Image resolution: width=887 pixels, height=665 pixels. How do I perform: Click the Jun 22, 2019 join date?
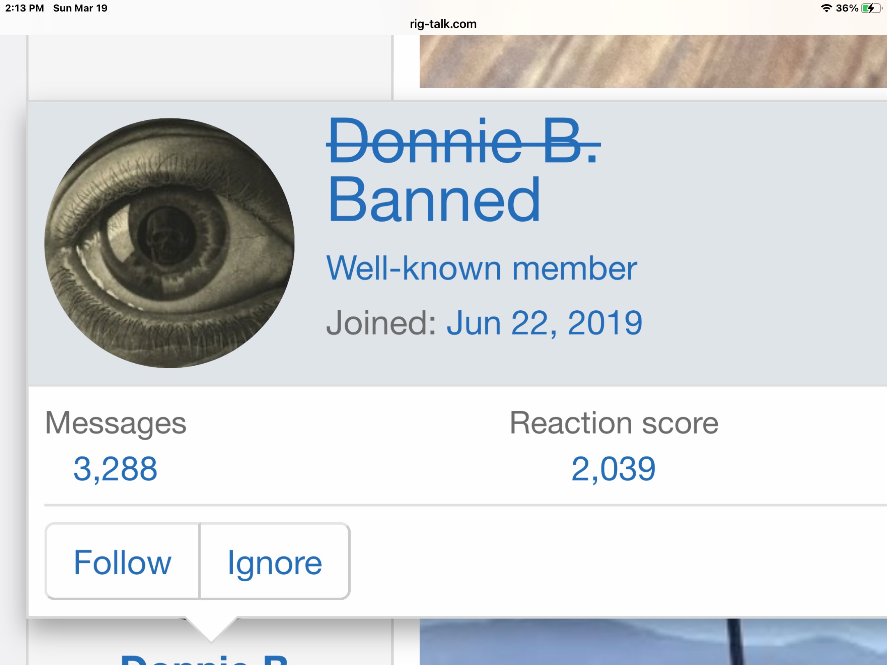click(x=544, y=323)
